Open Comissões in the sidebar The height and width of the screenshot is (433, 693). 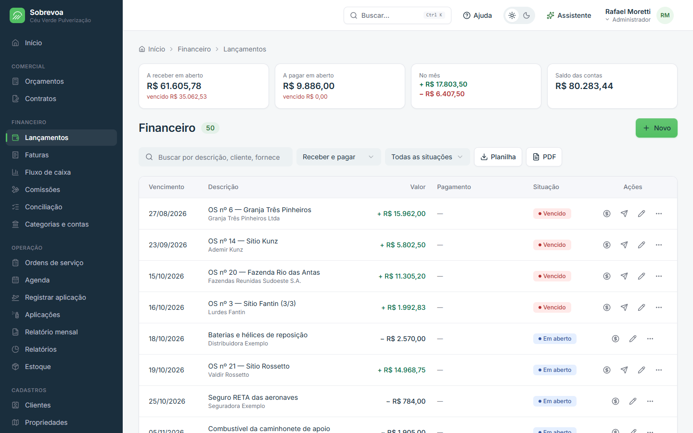pyautogui.click(x=61, y=190)
